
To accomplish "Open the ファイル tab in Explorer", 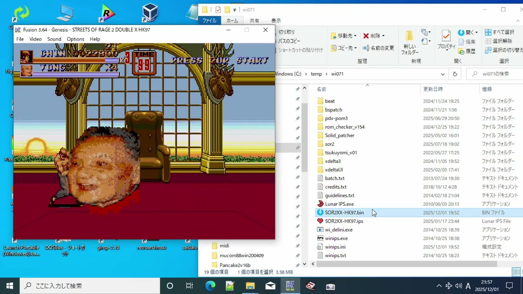I will point(210,21).
